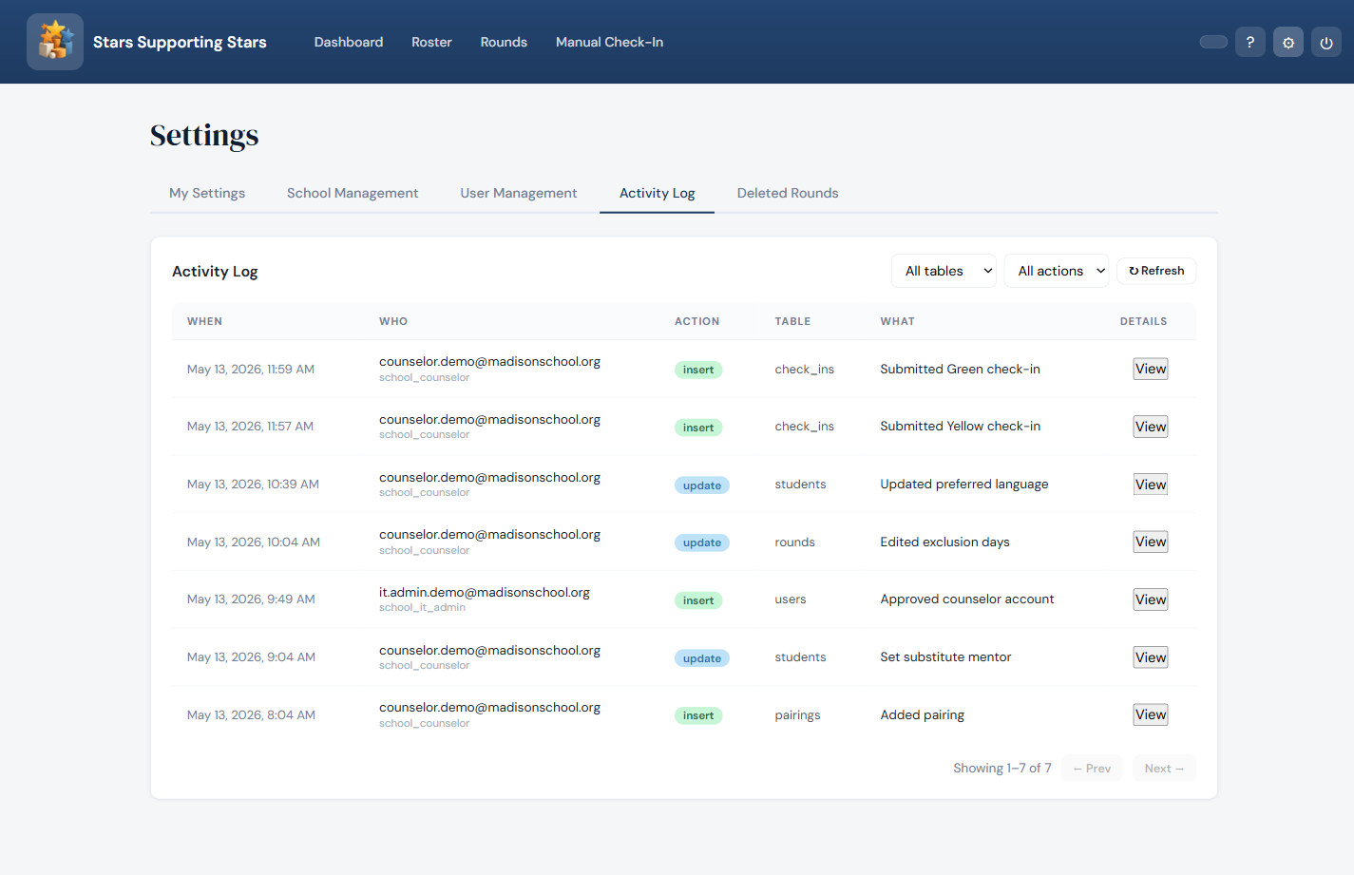Image resolution: width=1354 pixels, height=875 pixels.
Task: Open Manual Check-In page
Action: click(610, 42)
